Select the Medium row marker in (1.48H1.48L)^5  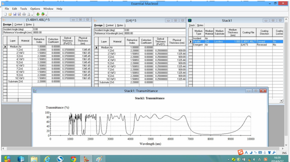pyautogui.click(x=5, y=47)
